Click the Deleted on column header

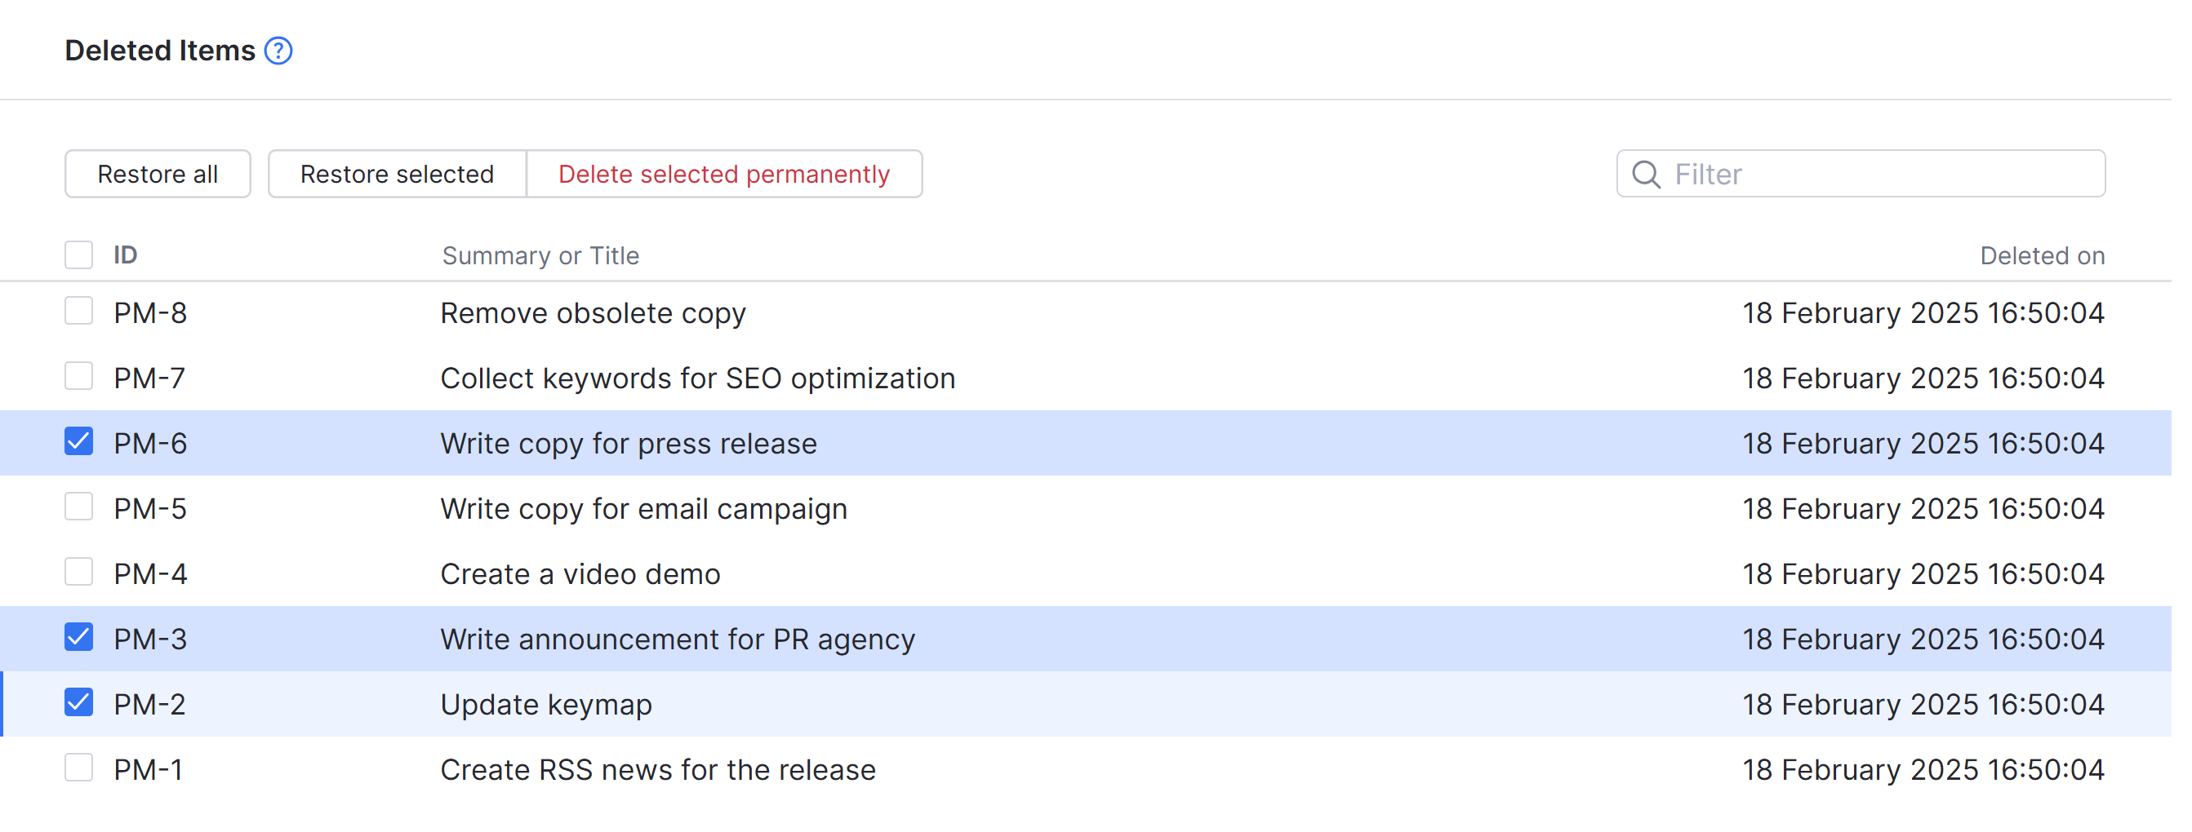[x=2042, y=257]
